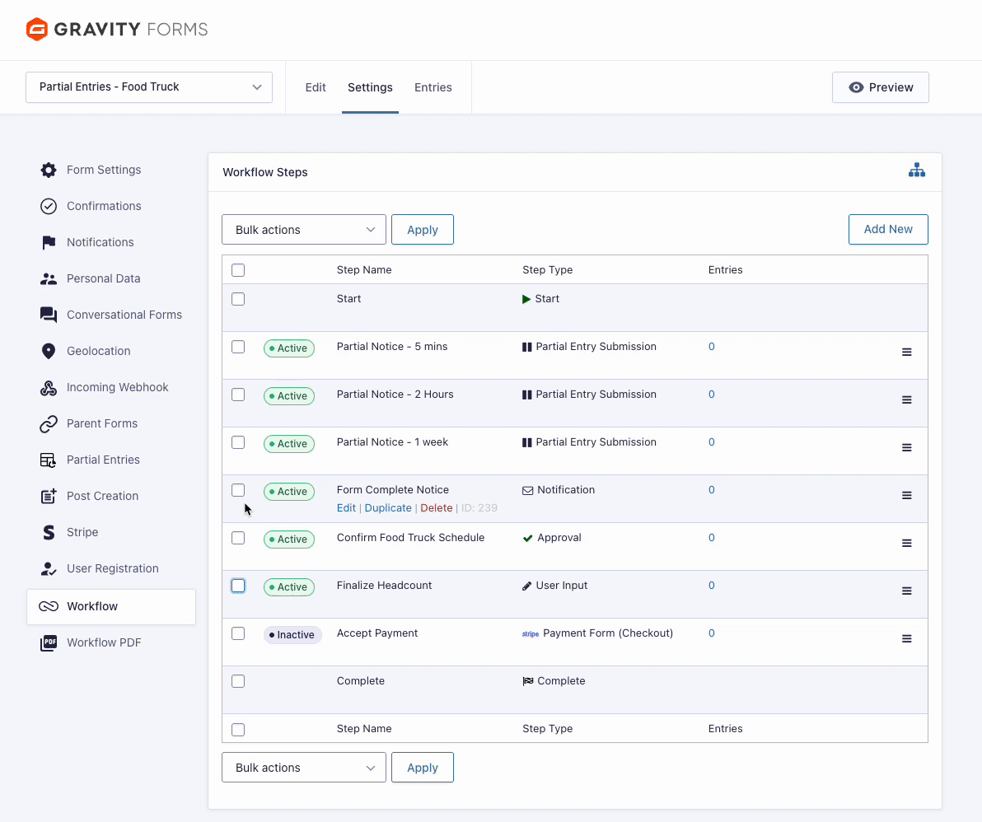Image resolution: width=982 pixels, height=822 pixels.
Task: Expand the bottom Bulk actions dropdown
Action: coord(303,768)
